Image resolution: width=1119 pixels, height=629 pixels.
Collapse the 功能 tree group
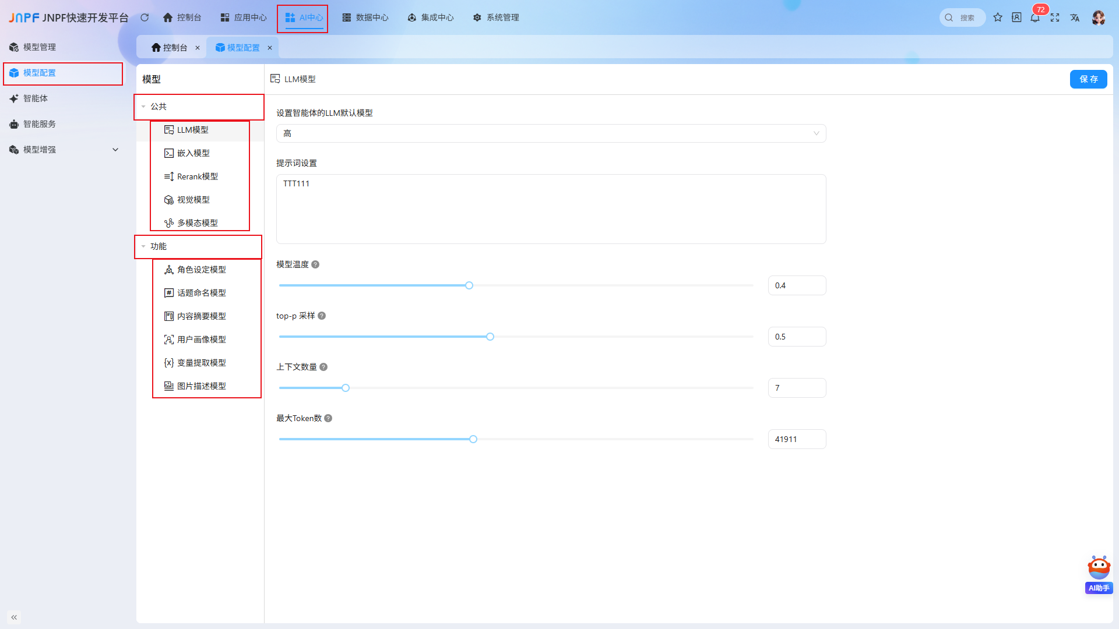[143, 246]
